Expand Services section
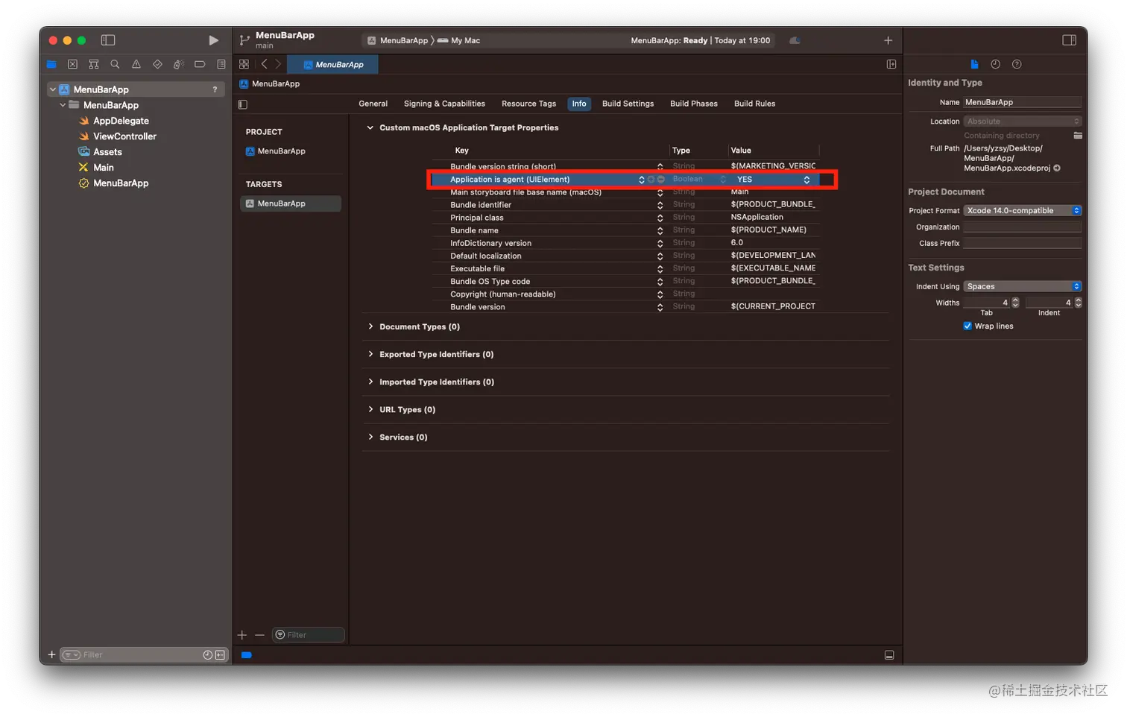This screenshot has width=1127, height=717. tap(370, 437)
